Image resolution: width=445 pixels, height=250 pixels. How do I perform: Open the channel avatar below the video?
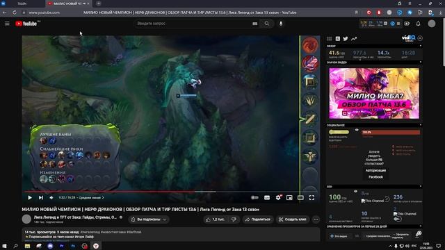point(26,219)
